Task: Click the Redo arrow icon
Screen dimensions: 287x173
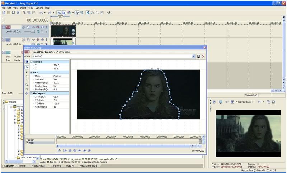Action: click(50, 13)
